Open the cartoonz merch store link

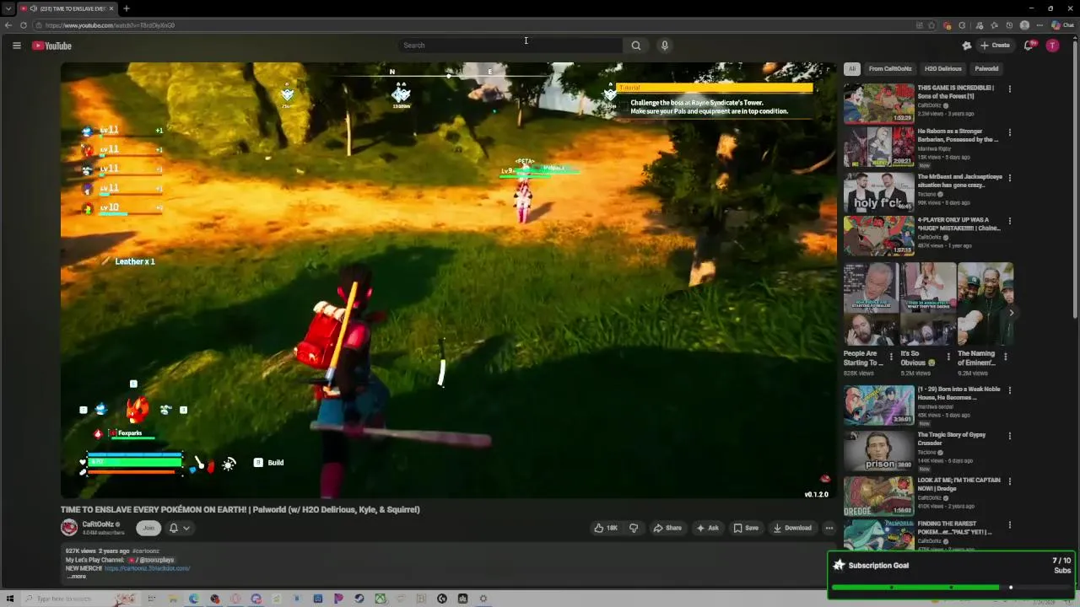148,568
